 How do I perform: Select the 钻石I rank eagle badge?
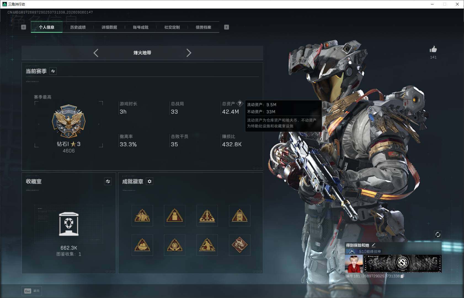click(x=69, y=121)
